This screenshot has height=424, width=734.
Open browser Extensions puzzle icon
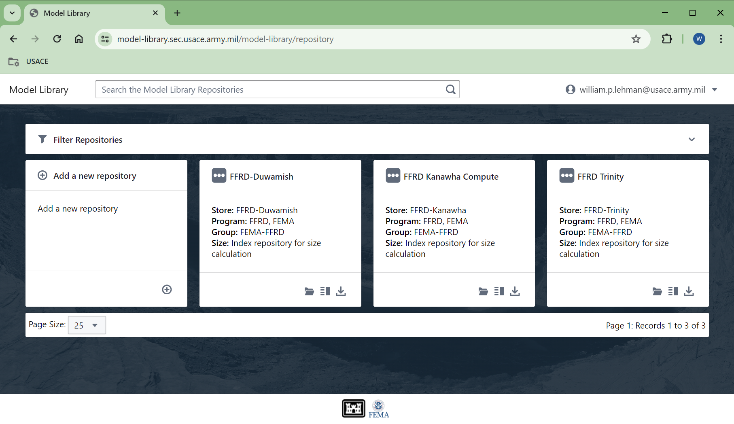pos(667,39)
